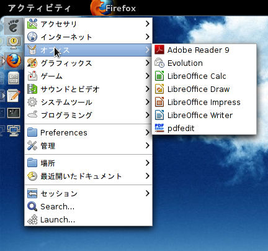The image size is (268, 251).
Task: Launch LibreOffice Draw
Action: tap(204, 89)
